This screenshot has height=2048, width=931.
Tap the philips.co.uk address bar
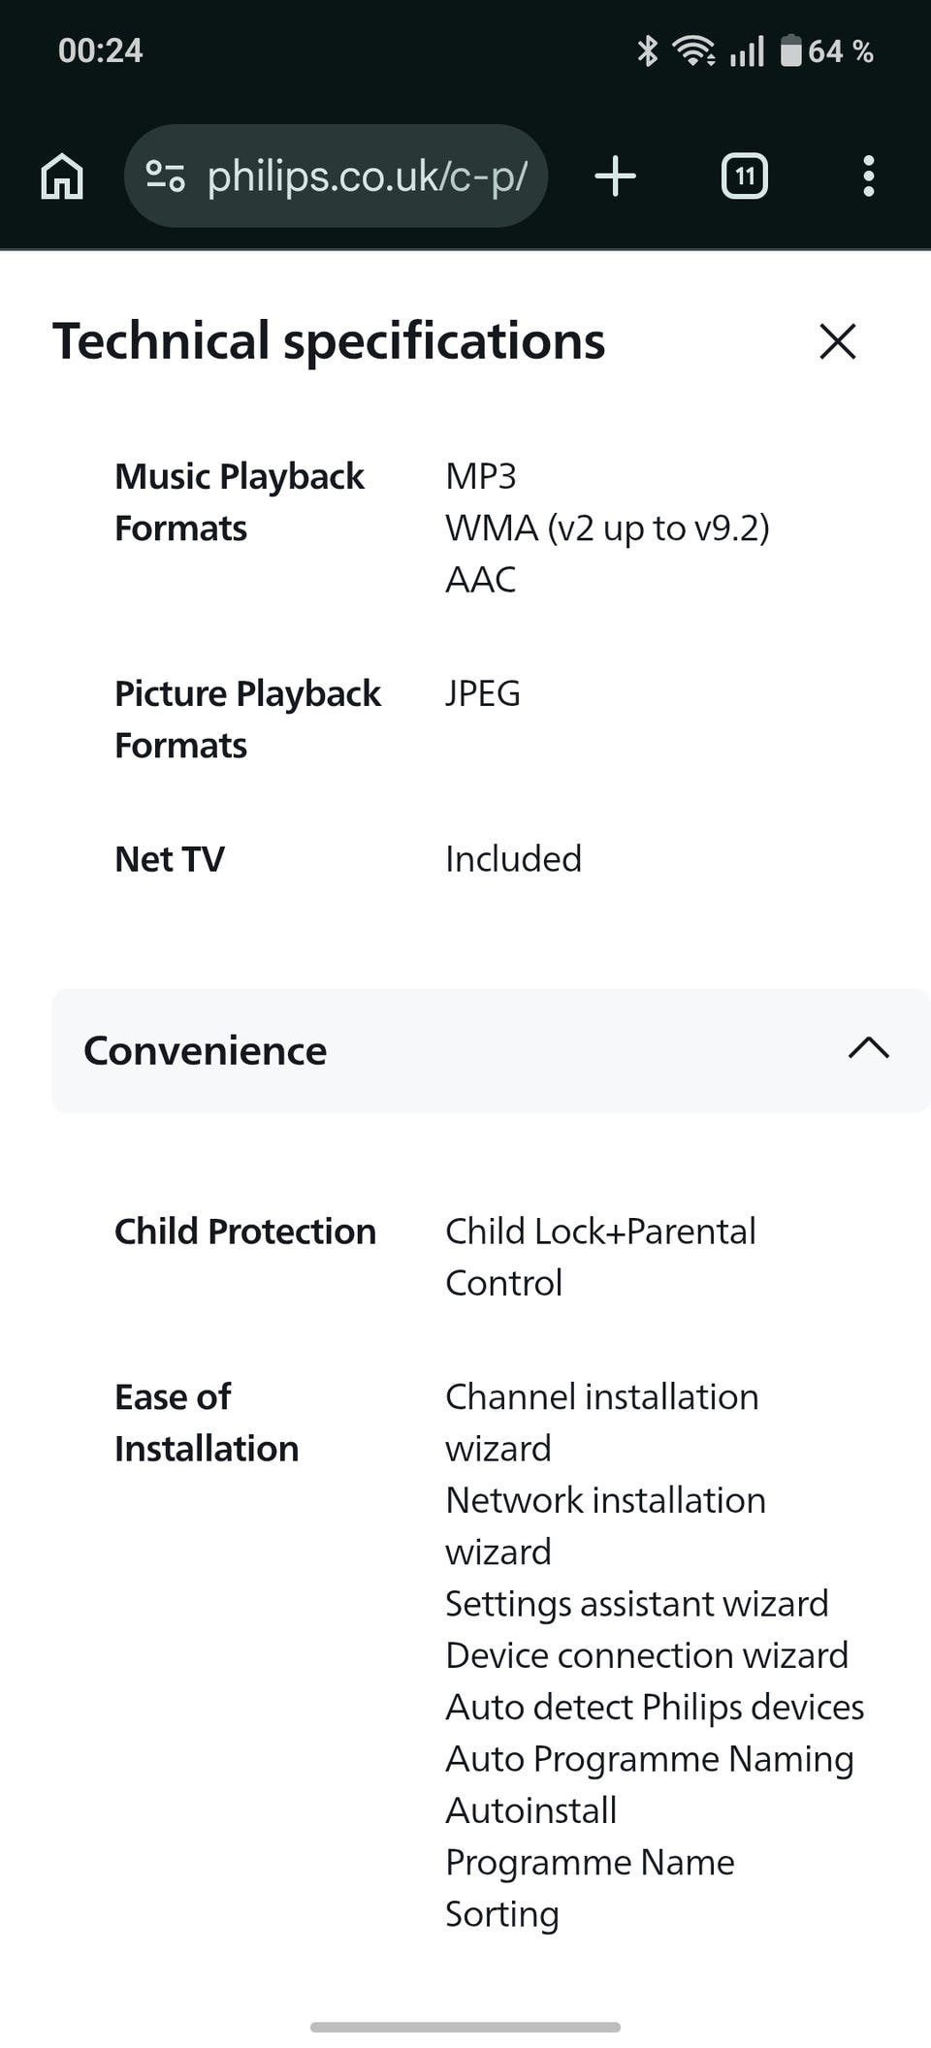pos(336,176)
